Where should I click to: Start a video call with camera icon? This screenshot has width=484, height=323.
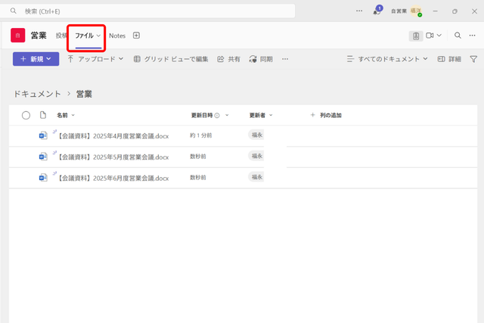pyautogui.click(x=430, y=36)
